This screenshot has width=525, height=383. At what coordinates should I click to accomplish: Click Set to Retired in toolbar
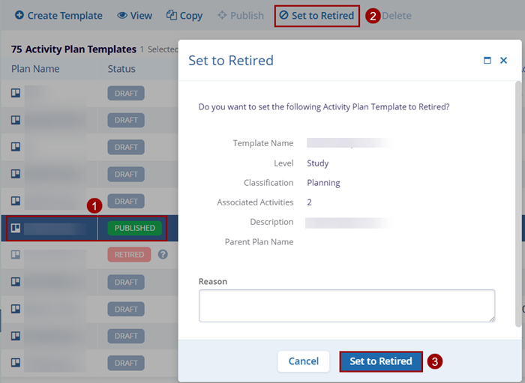[315, 15]
